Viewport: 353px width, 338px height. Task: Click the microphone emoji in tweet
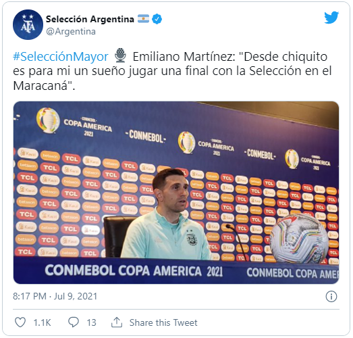[x=121, y=55]
